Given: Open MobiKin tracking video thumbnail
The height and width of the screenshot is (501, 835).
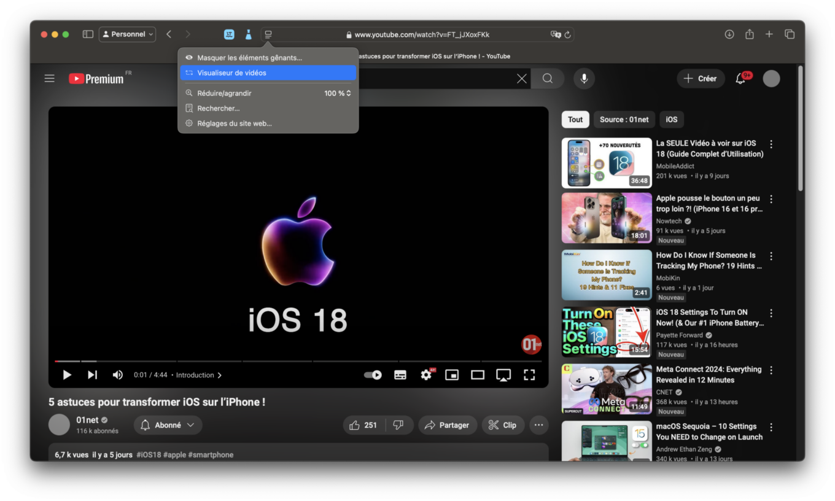Looking at the screenshot, I should tap(607, 275).
